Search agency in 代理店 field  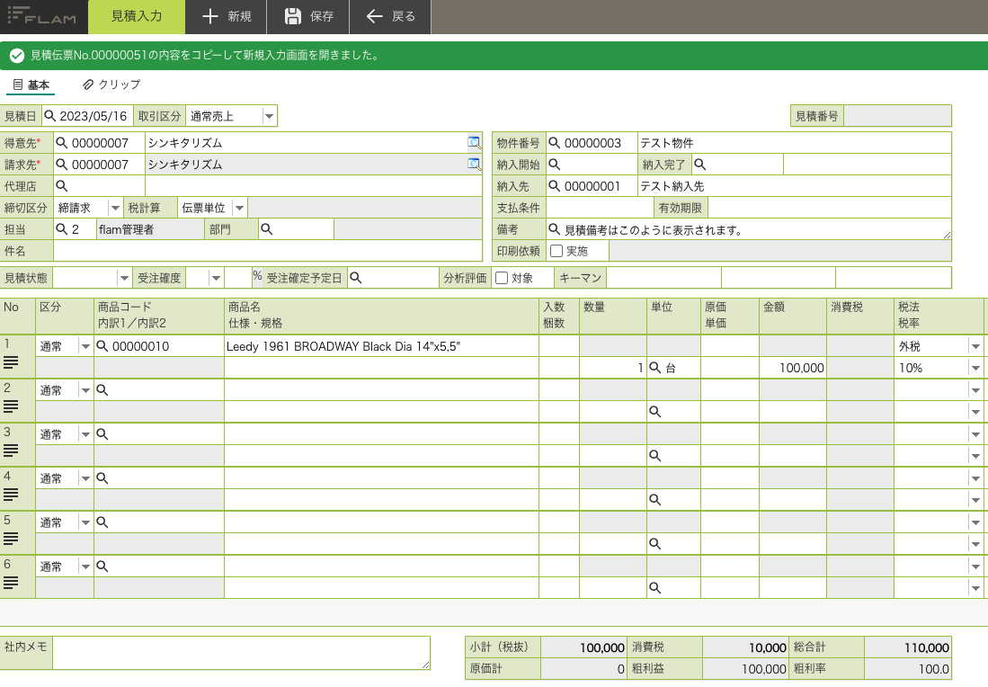click(x=62, y=186)
